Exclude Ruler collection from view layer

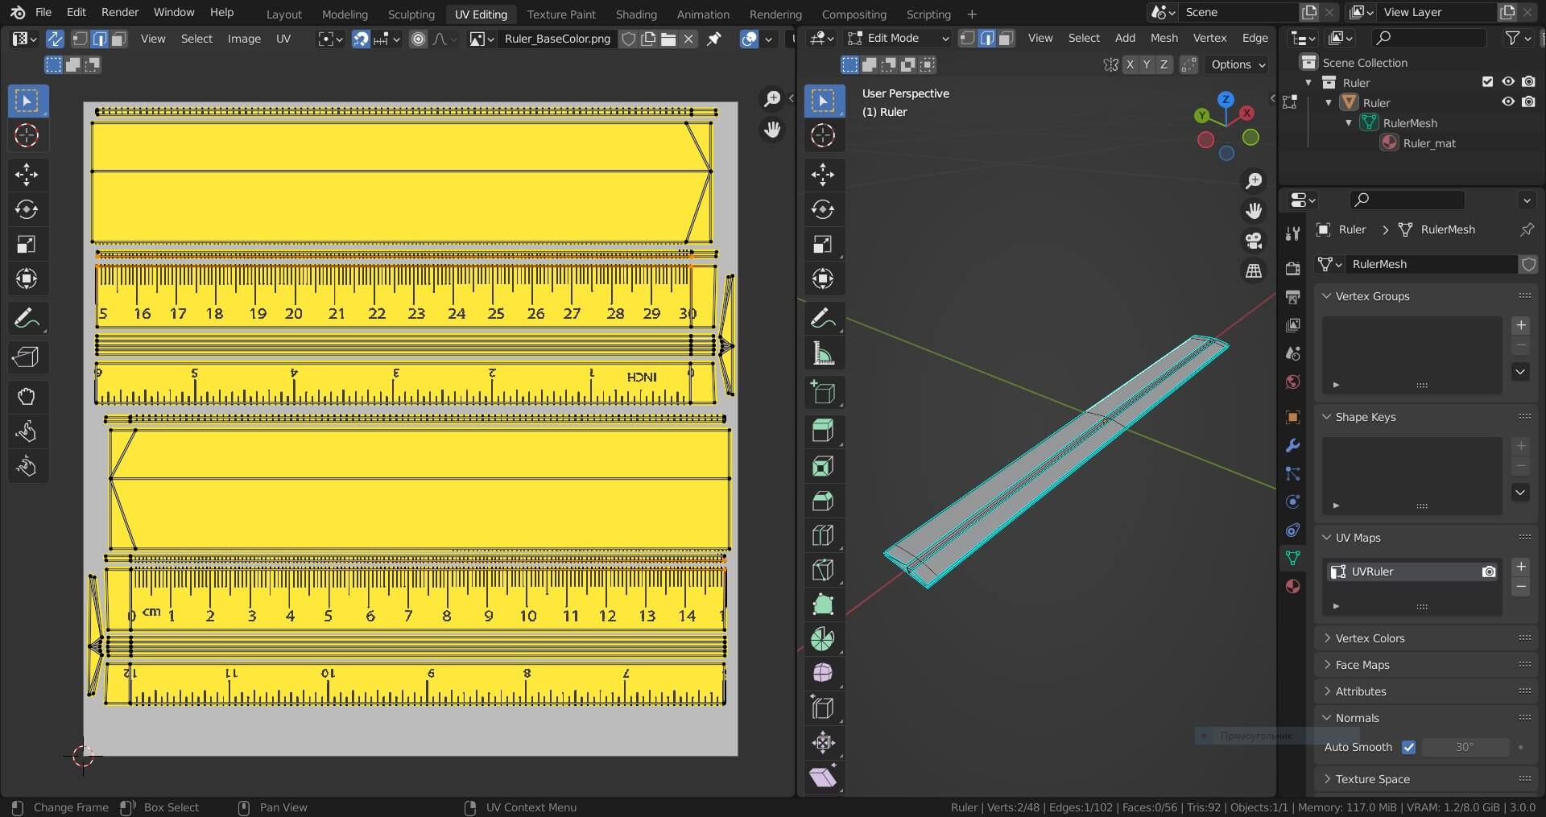tap(1487, 82)
